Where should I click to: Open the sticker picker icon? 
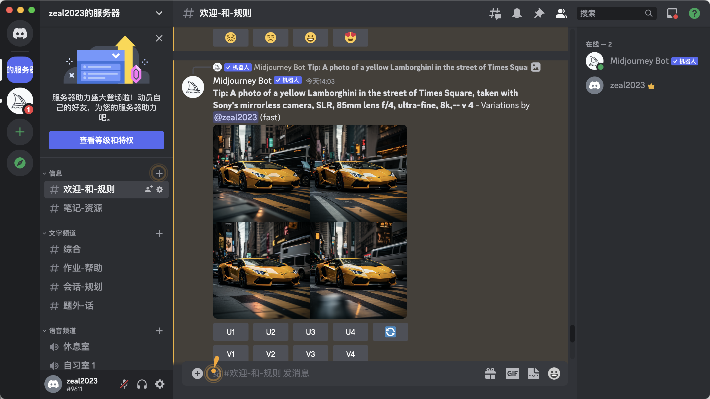tap(534, 374)
